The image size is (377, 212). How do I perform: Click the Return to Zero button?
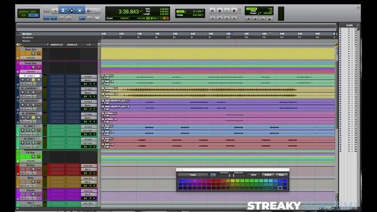(x=212, y=18)
